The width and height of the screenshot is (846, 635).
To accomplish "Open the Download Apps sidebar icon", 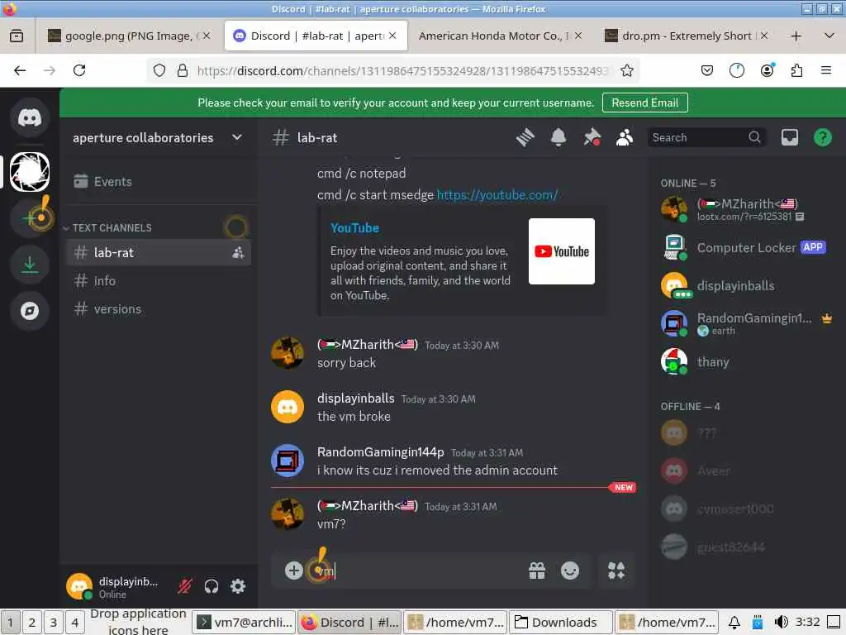I will [x=30, y=265].
